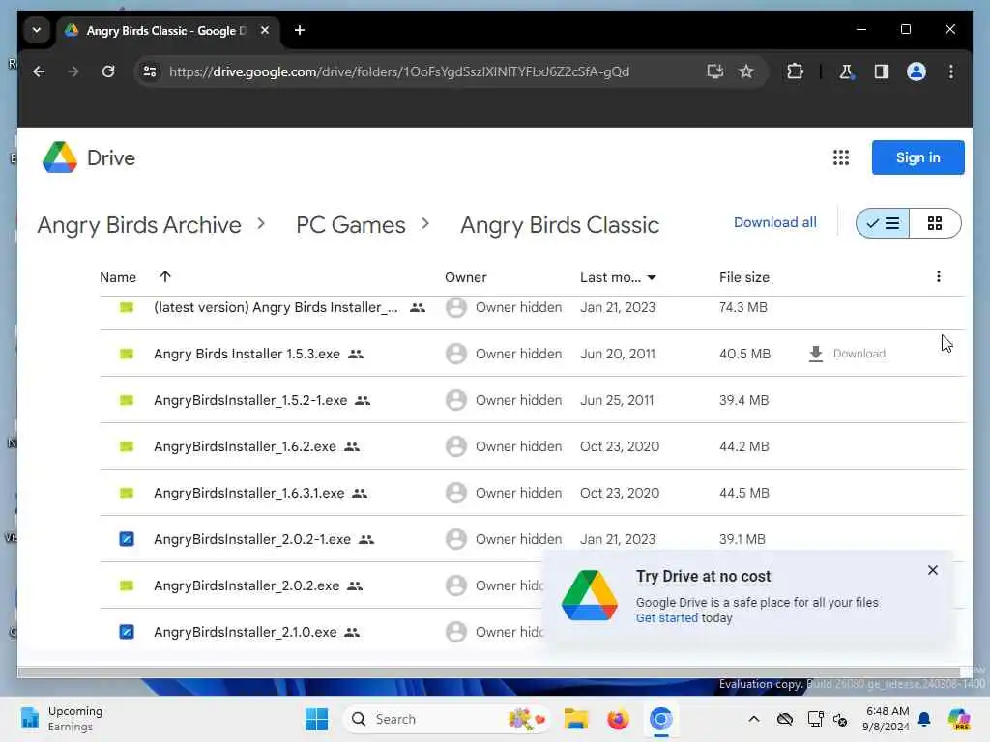
Task: Click the File size column header
Action: pyautogui.click(x=743, y=277)
